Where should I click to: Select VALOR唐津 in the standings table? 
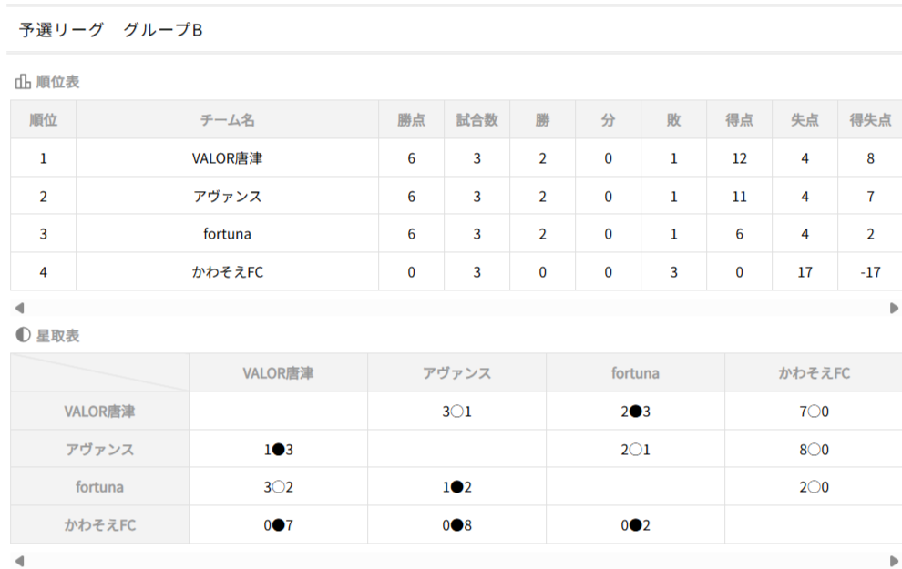(227, 158)
